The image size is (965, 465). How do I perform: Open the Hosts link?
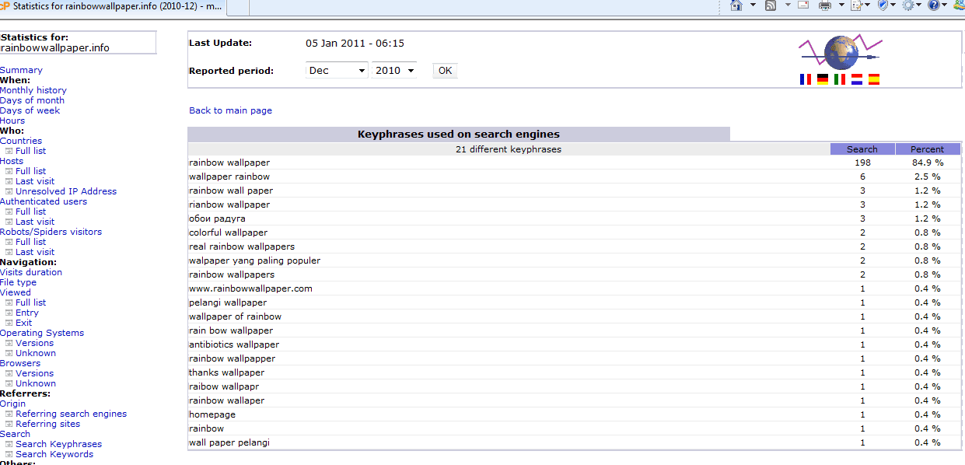tap(12, 161)
